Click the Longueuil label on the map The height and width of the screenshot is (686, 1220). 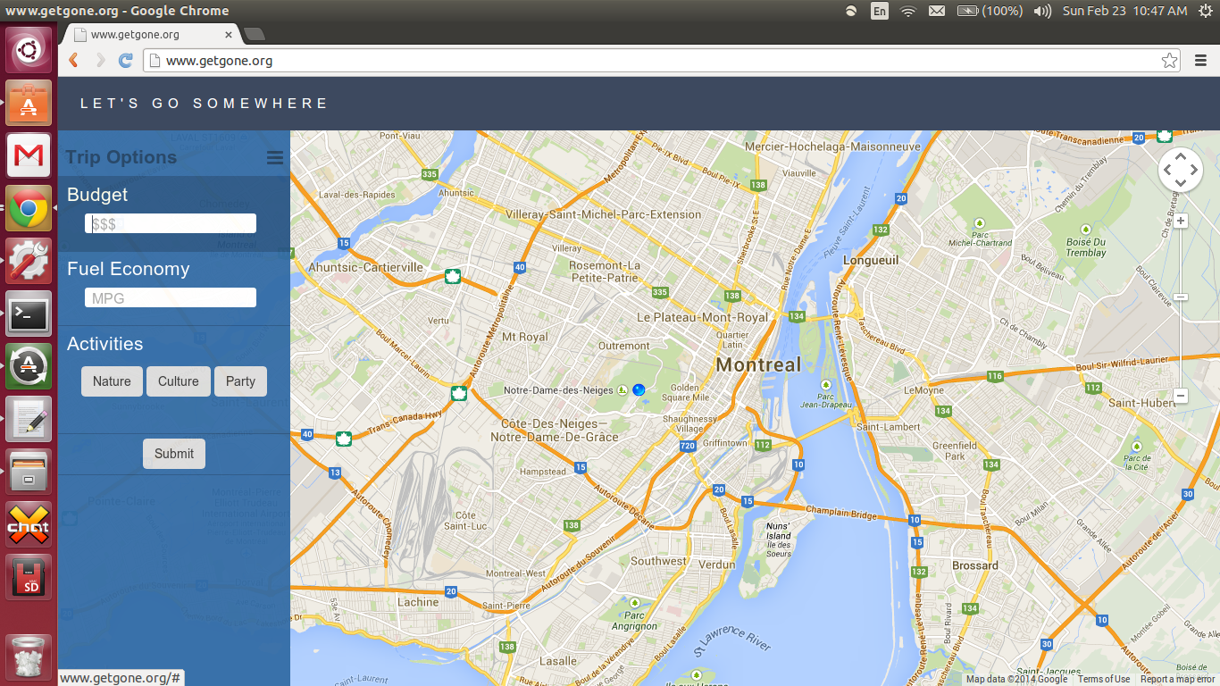coord(871,260)
